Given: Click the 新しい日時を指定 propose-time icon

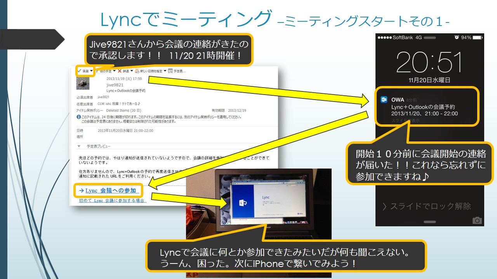Looking at the screenshot, I should pos(137,71).
